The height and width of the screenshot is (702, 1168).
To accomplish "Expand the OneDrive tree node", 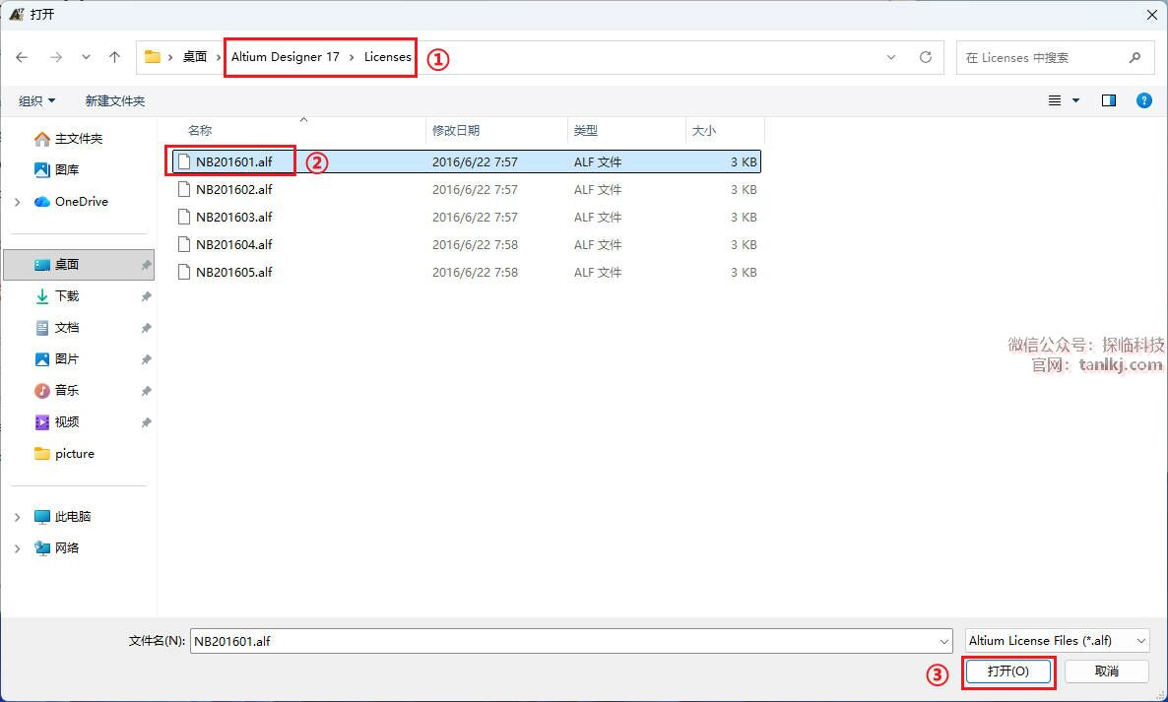I will pyautogui.click(x=17, y=202).
